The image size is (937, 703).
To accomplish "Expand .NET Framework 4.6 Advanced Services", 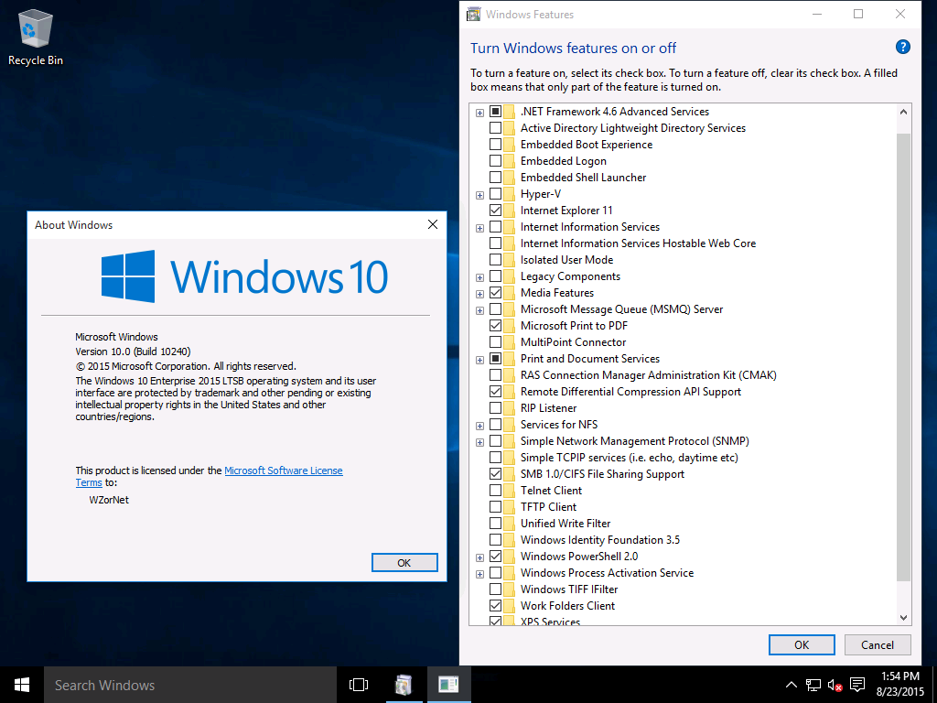I will point(479,113).
